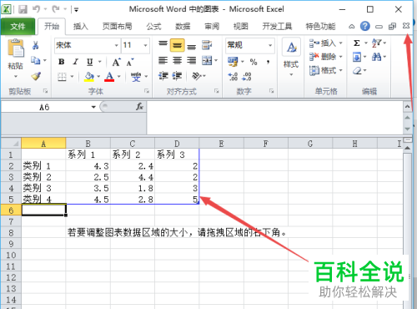Image resolution: width=417 pixels, height=309 pixels.
Task: Open Customize Quick Access Toolbar dropdown
Action: click(76, 10)
